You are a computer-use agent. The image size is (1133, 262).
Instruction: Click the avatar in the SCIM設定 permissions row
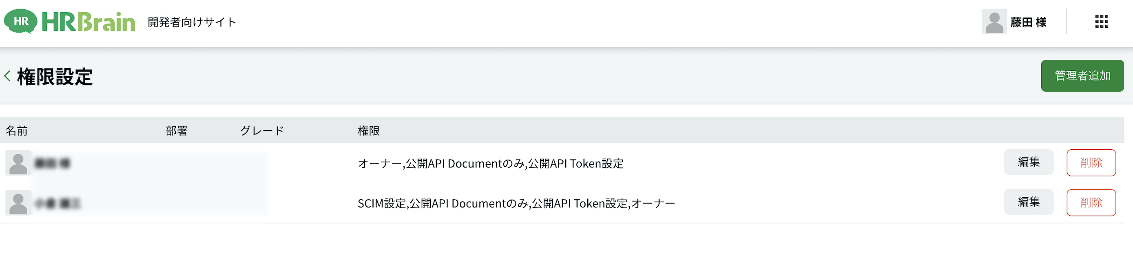click(x=18, y=203)
